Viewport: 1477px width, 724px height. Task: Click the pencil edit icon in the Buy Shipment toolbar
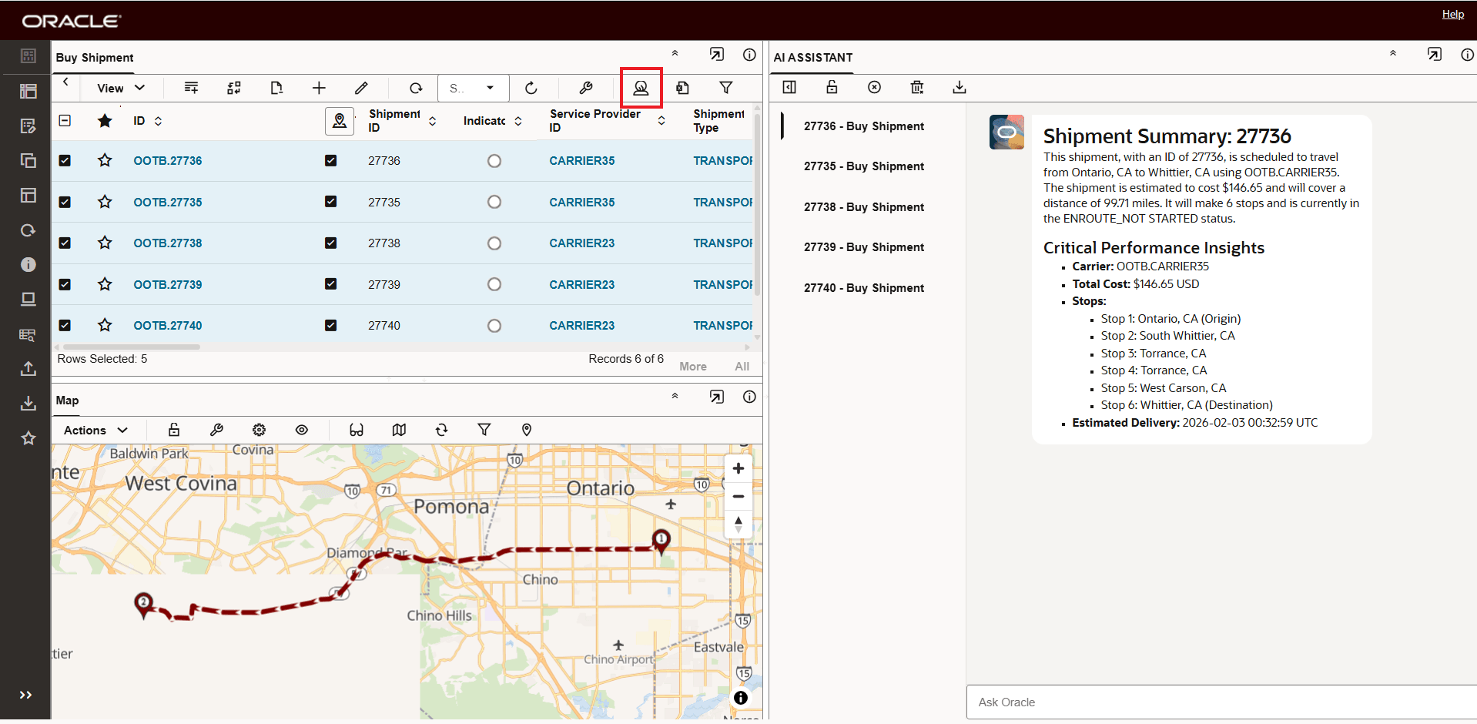[361, 88]
